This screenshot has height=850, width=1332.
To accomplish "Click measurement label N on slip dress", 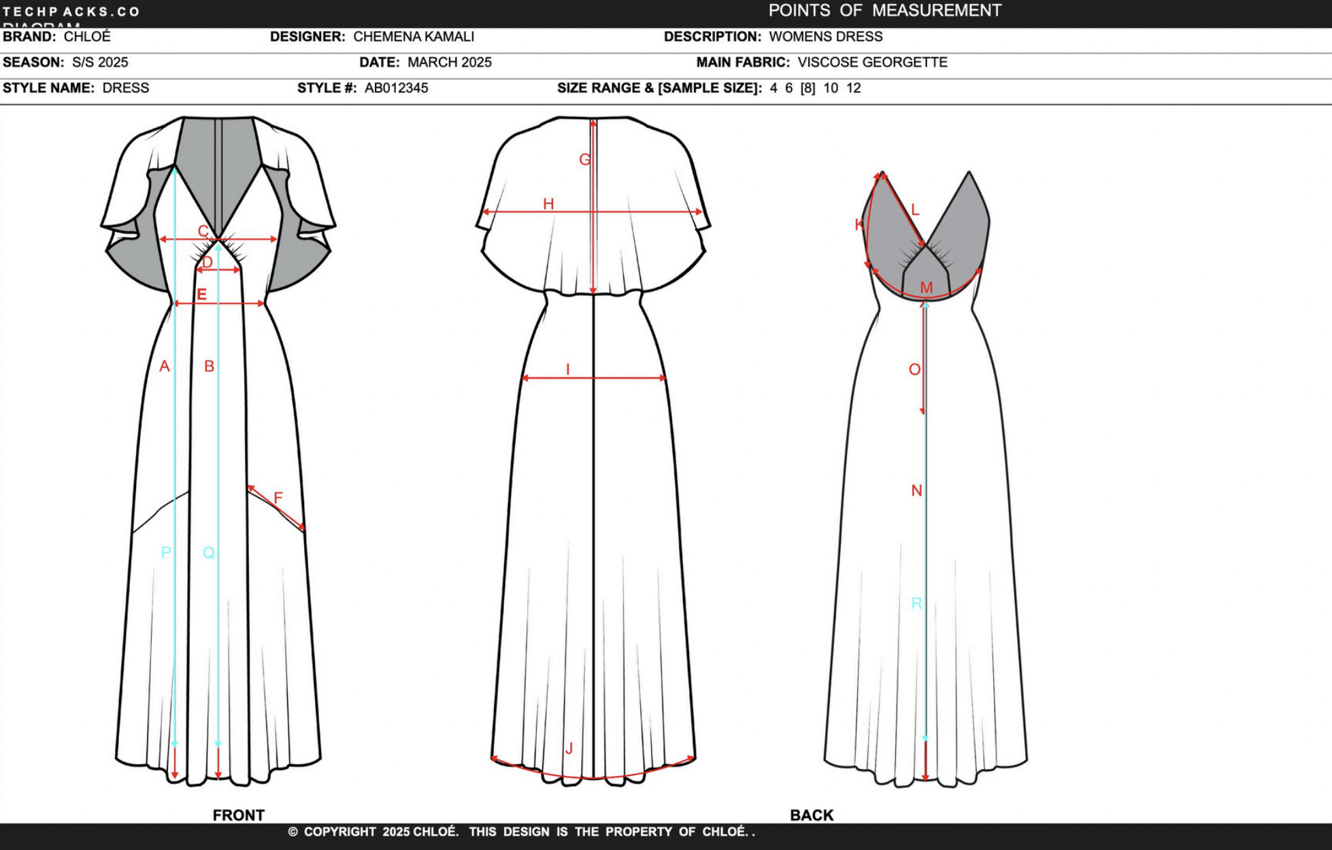I will pyautogui.click(x=916, y=491).
